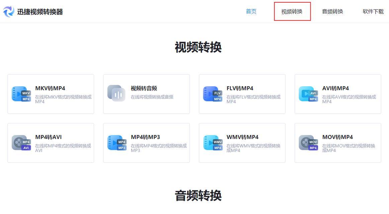The width and height of the screenshot is (389, 214).
Task: Click the 迅捷视频转换器 logo icon
Action: click(9, 11)
